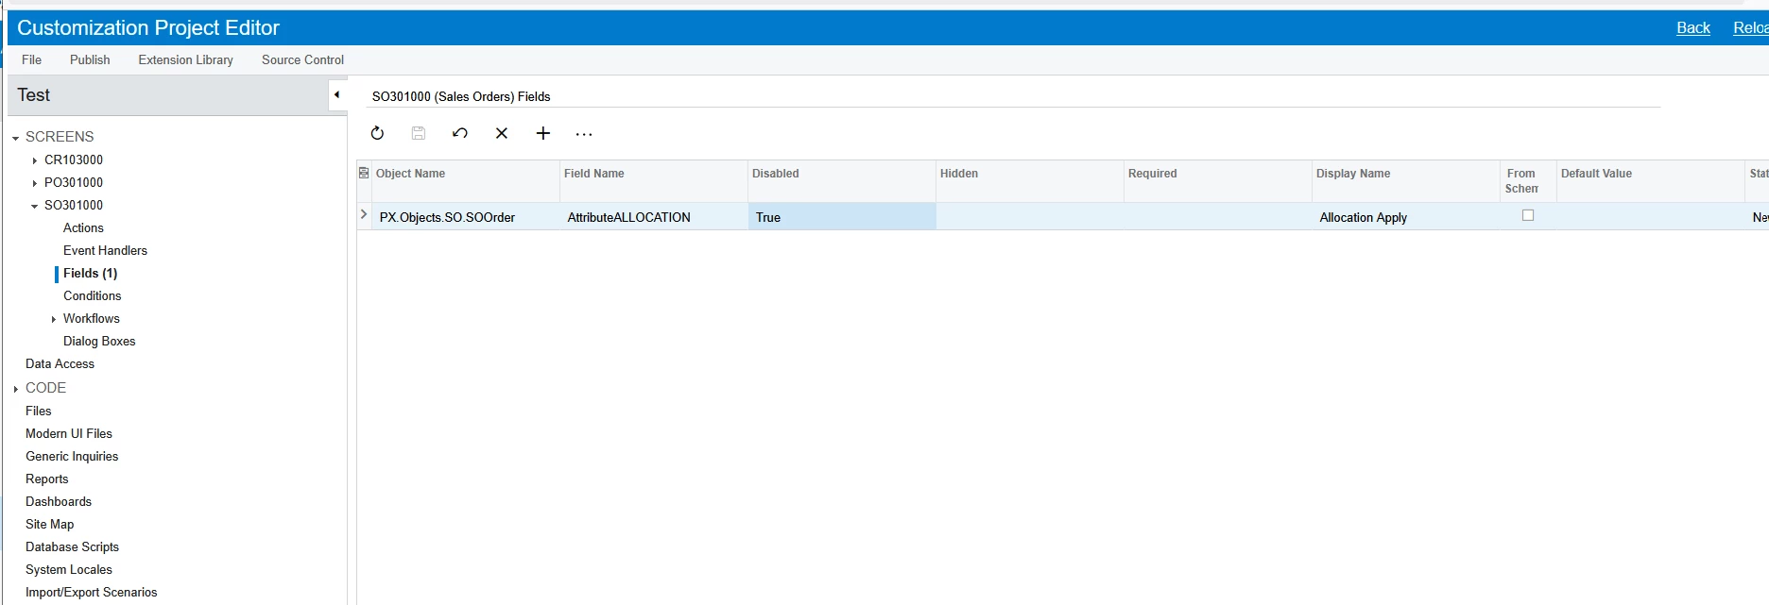Screen dimensions: 1769x605
Task: Delete the selected field row
Action: (502, 133)
